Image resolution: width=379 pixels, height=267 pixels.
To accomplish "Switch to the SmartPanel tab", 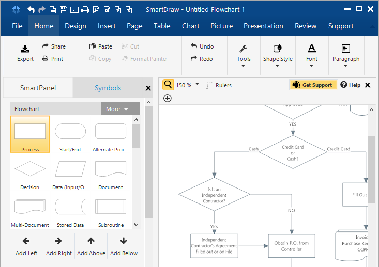I will (38, 88).
